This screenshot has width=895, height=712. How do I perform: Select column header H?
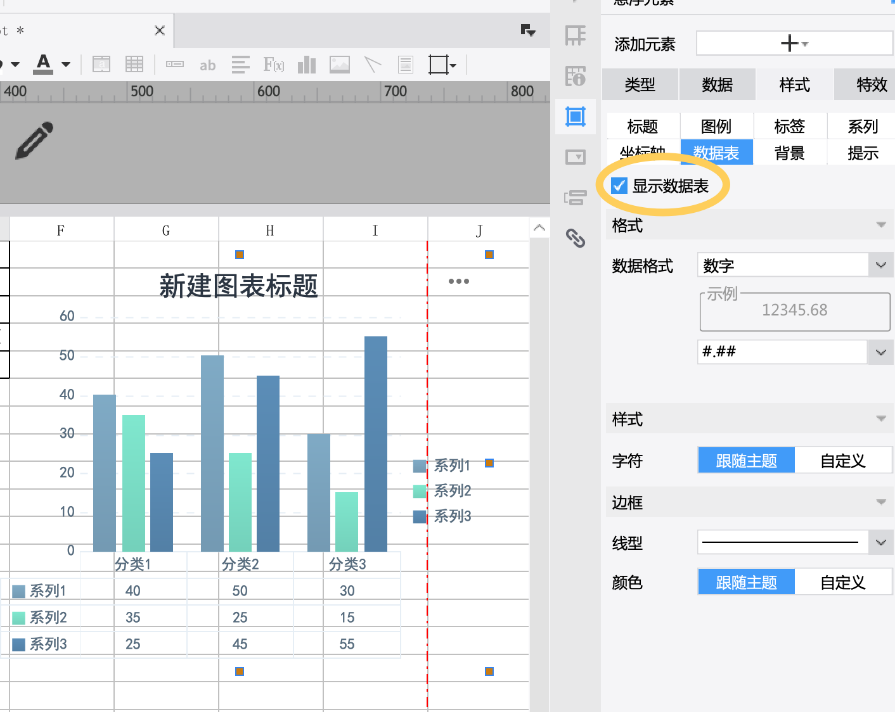271,231
